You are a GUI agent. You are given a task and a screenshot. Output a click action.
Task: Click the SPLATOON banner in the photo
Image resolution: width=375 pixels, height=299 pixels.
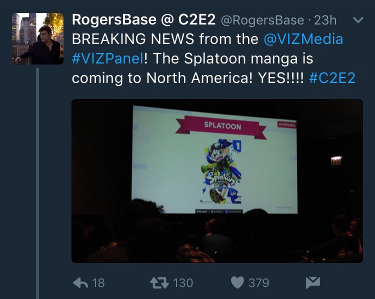click(x=221, y=127)
